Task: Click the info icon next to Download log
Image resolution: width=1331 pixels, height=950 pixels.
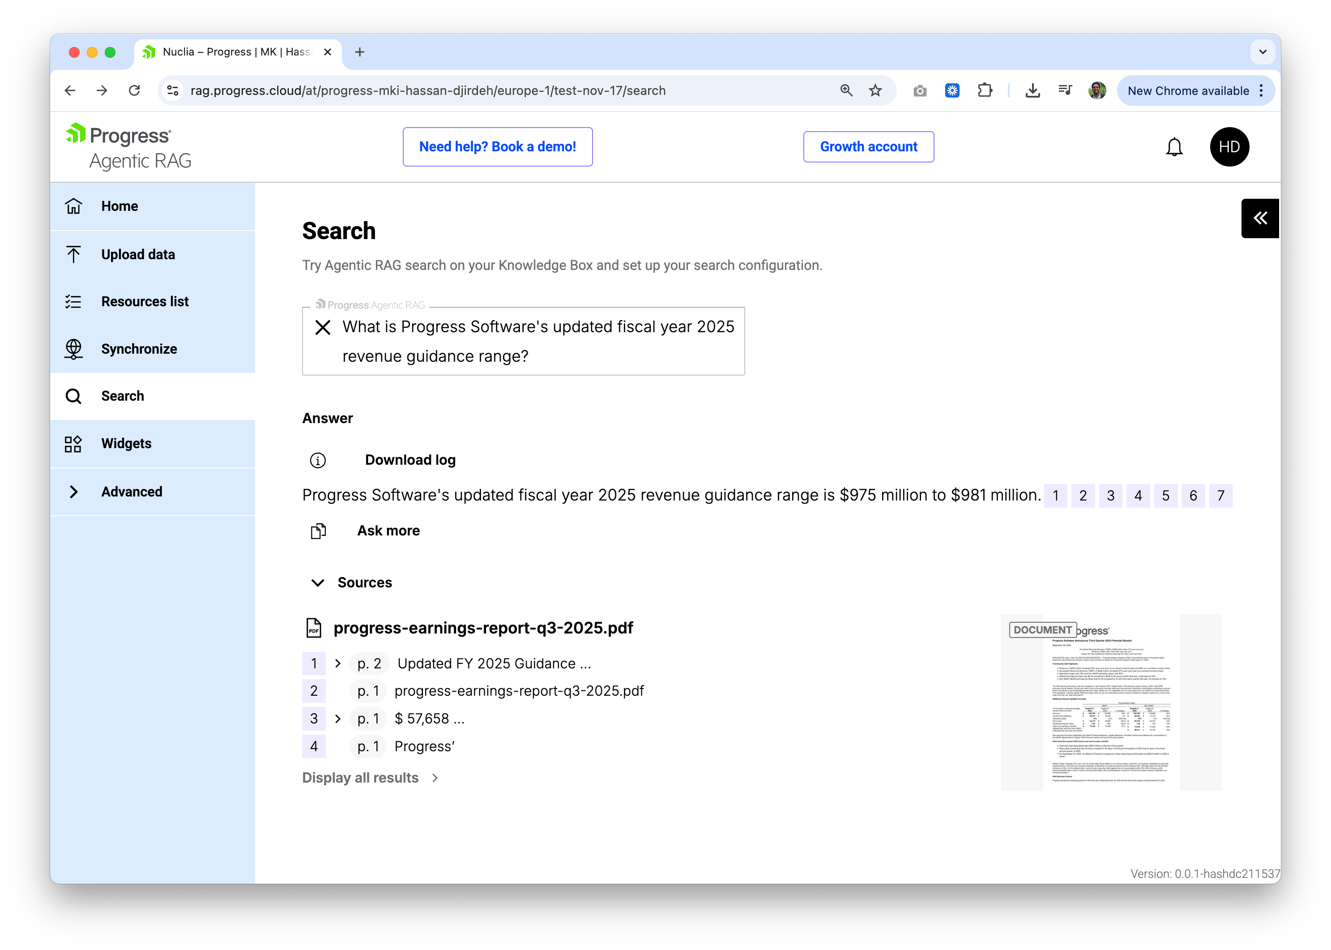Action: [x=318, y=460]
